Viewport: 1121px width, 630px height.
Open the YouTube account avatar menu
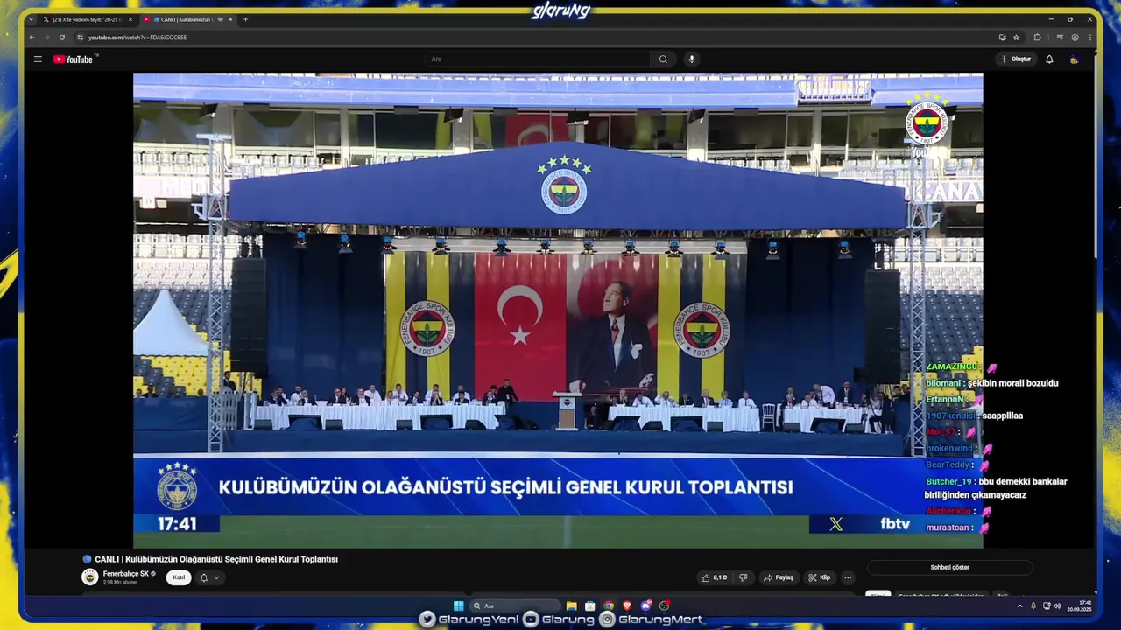pos(1074,59)
